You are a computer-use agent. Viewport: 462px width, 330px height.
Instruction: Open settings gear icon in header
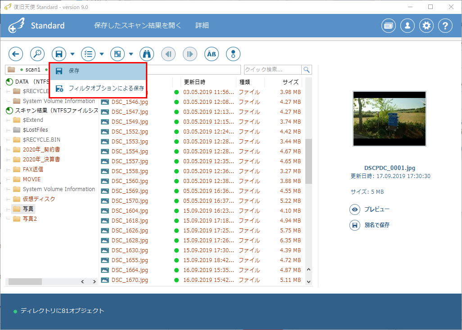(x=426, y=26)
